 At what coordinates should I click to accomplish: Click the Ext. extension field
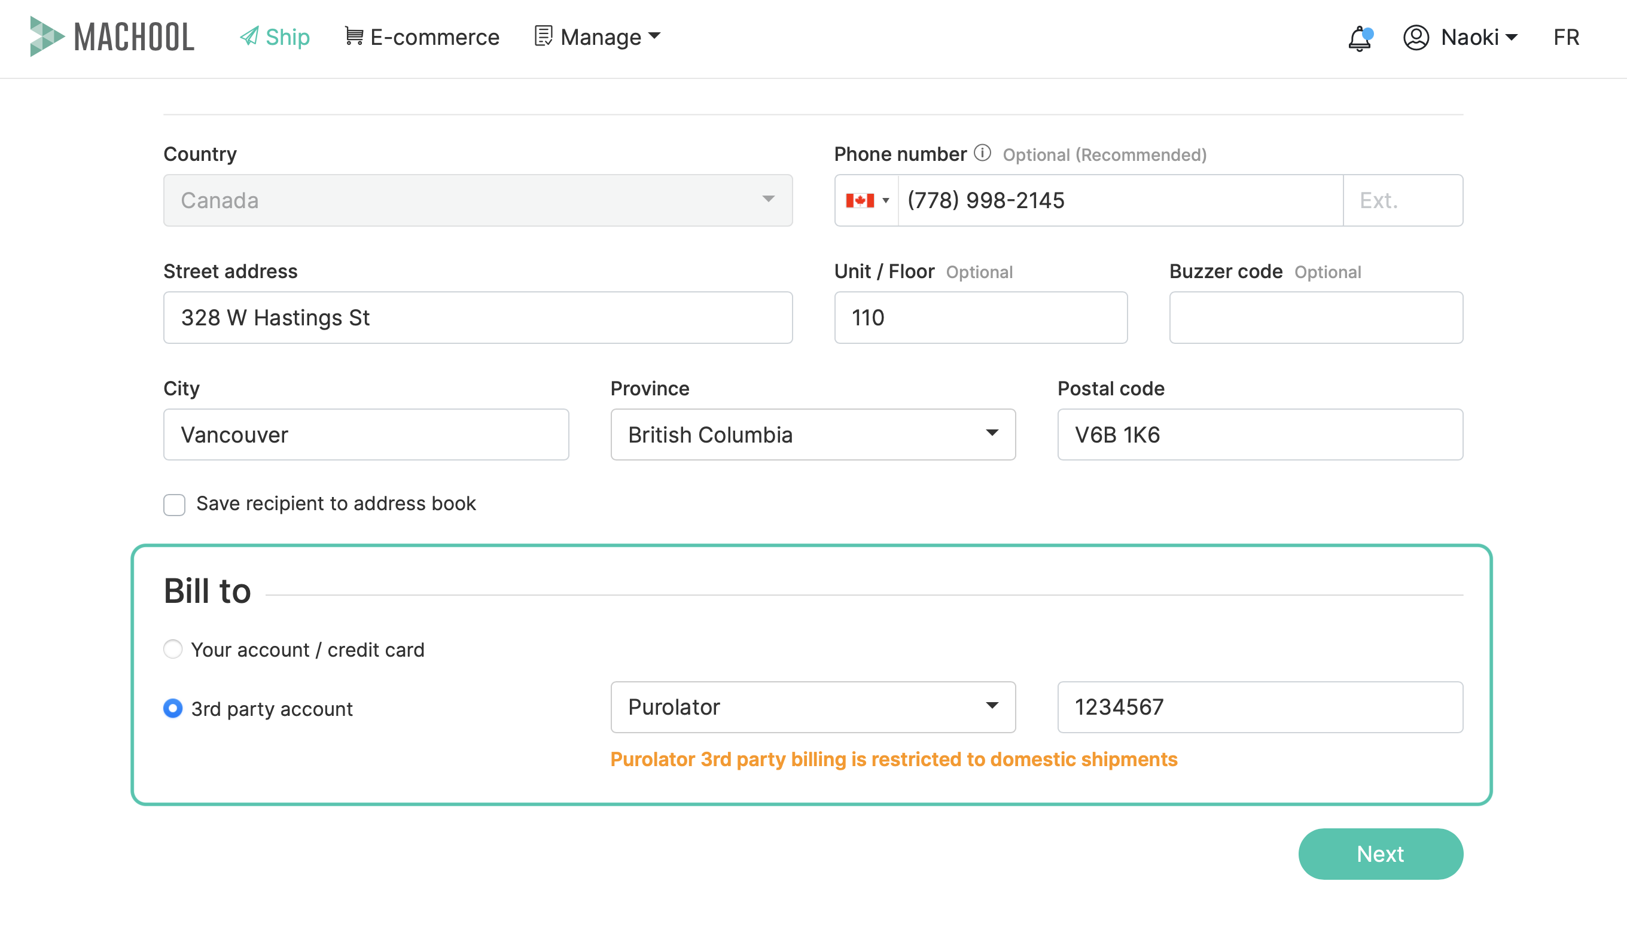pos(1403,200)
